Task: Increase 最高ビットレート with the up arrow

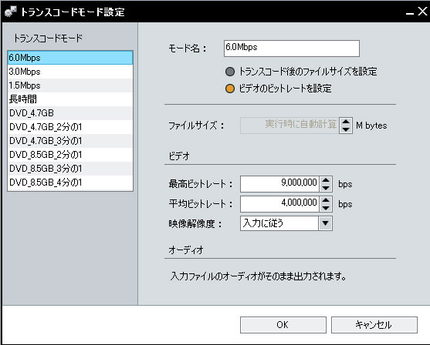Action: pos(326,180)
